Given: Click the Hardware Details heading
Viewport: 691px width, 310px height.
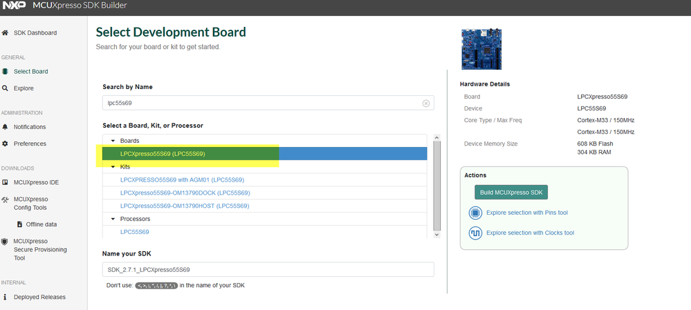Looking at the screenshot, I should [485, 84].
